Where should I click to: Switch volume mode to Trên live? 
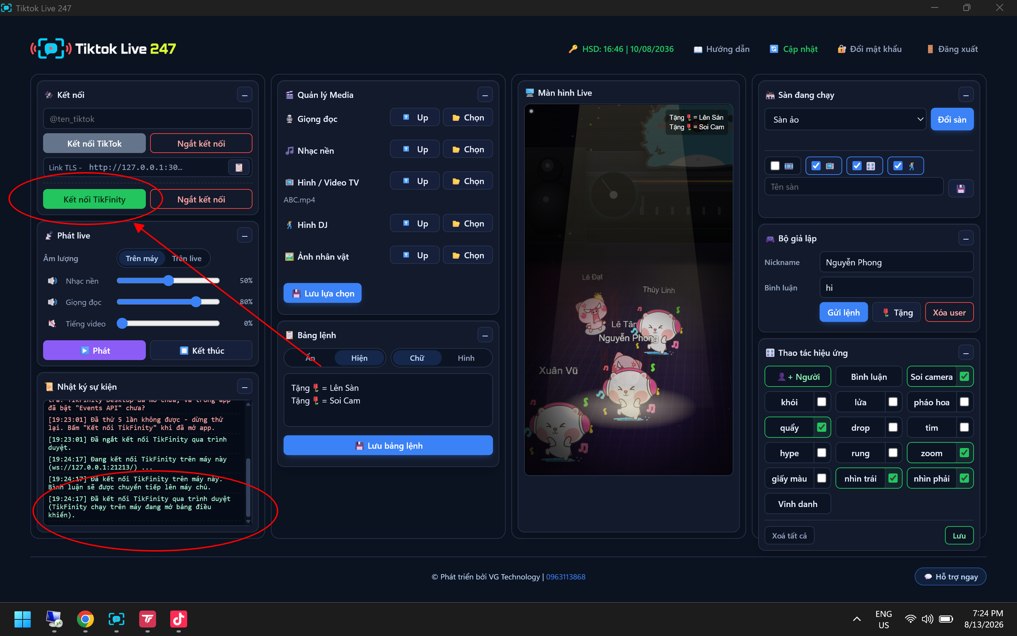[186, 258]
